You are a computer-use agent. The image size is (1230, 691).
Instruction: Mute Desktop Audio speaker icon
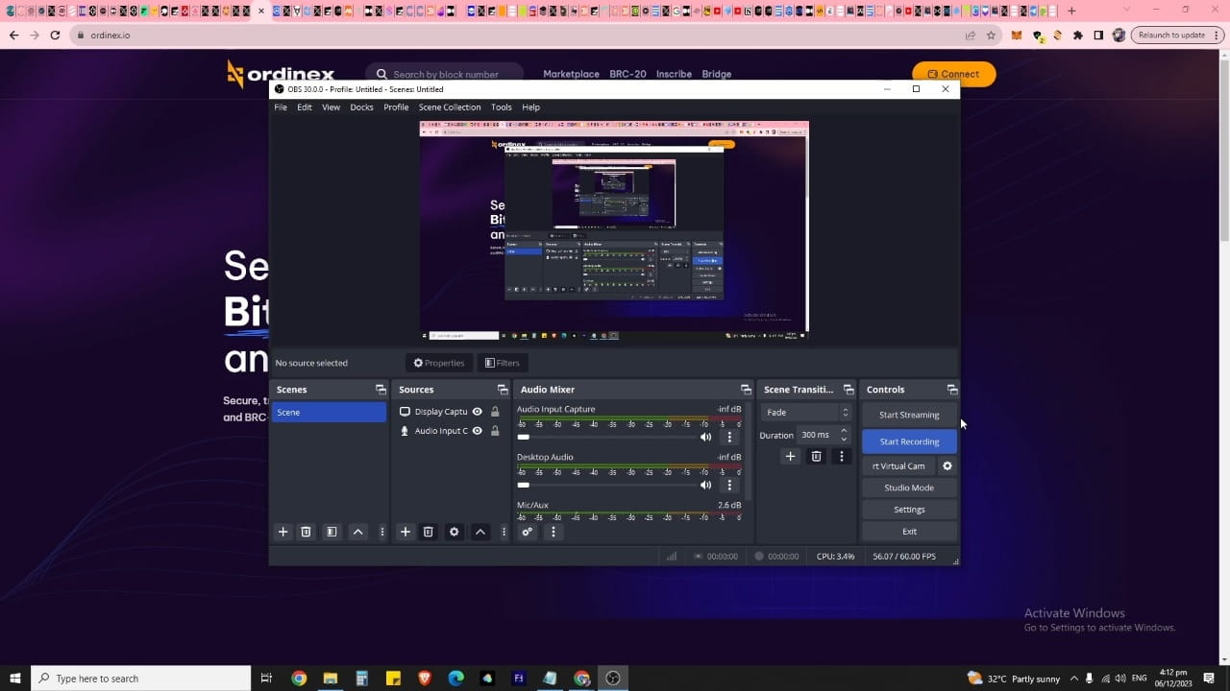point(705,485)
